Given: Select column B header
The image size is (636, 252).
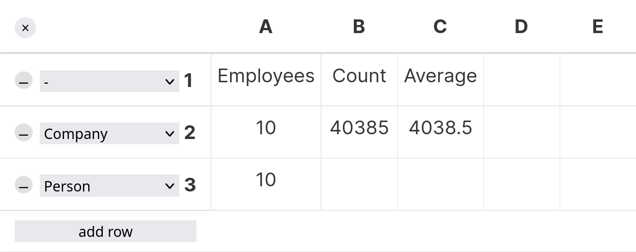Looking at the screenshot, I should point(359,27).
